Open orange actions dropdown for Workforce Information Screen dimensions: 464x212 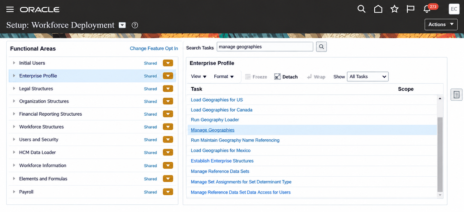tap(168, 165)
